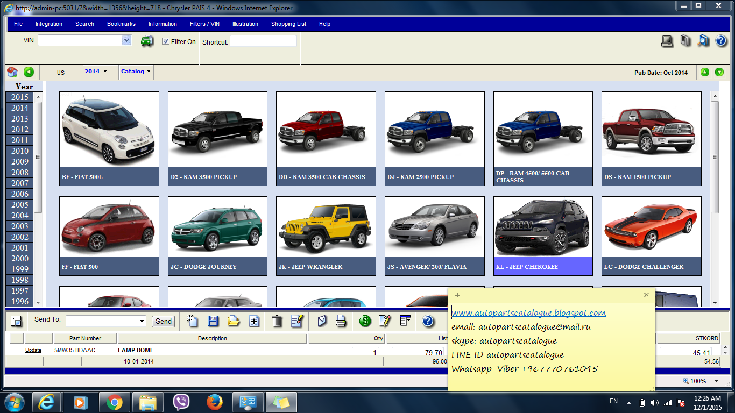Image resolution: width=735 pixels, height=413 pixels.
Task: Close the yellow sticky note
Action: [x=646, y=295]
